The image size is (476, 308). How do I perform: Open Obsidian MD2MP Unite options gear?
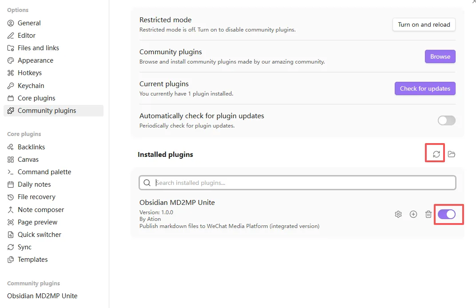[398, 214]
